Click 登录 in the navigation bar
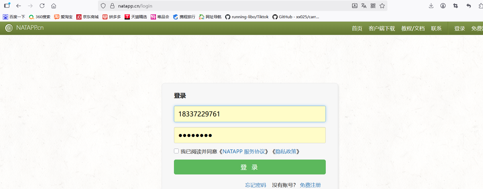 [459, 28]
